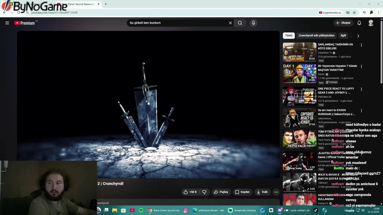Switch to Edge 'wSimbiyot Stream' taskbar item
This screenshot has height=215, width=383.
tap(208, 210)
